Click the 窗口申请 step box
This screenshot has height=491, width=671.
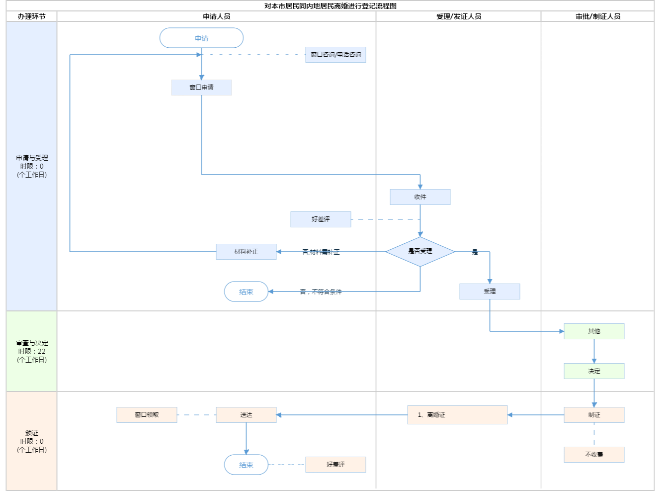[x=201, y=88]
